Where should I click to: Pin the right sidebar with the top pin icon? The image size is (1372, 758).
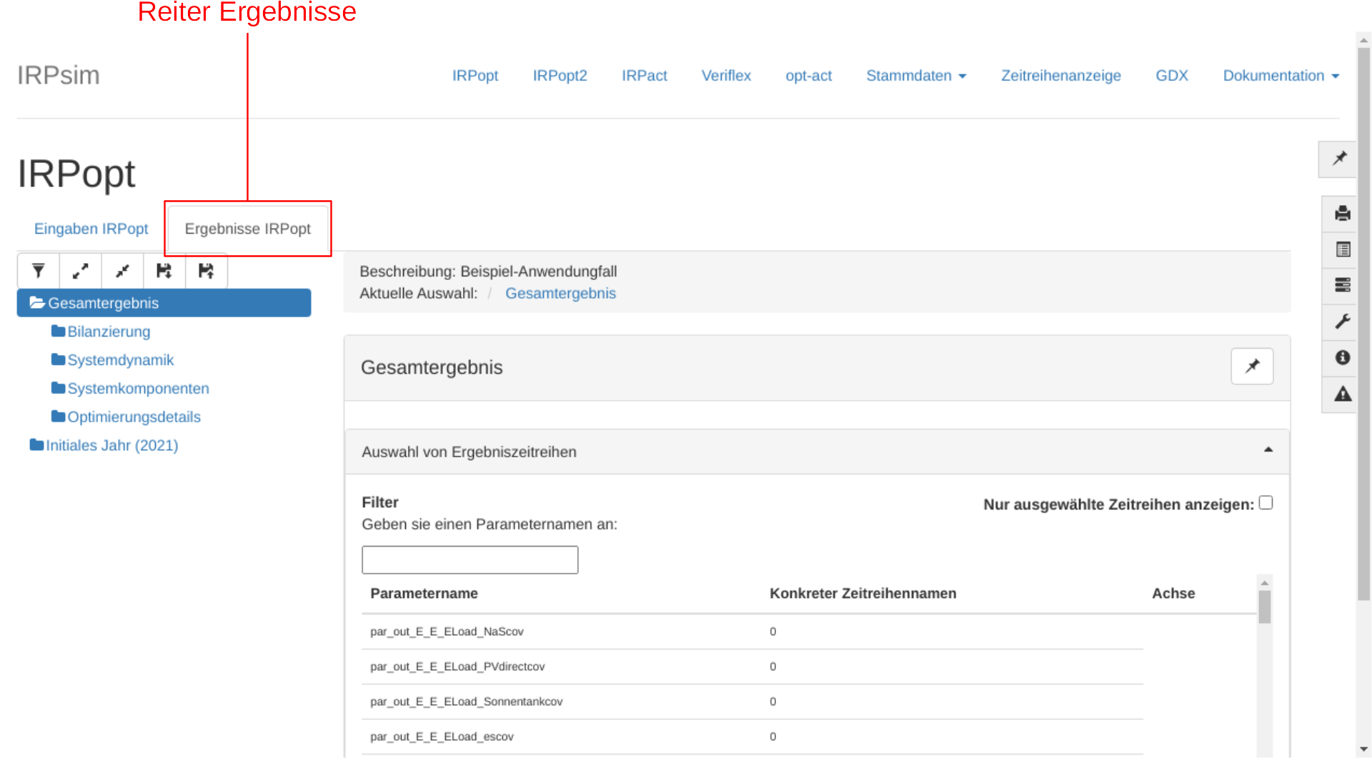[x=1339, y=159]
